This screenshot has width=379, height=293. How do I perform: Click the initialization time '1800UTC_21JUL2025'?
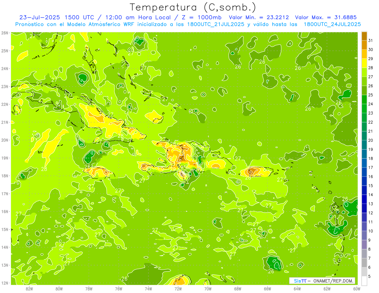pyautogui.click(x=215, y=24)
